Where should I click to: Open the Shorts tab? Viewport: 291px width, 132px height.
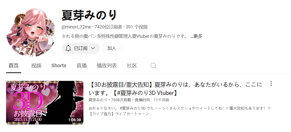[x=59, y=65]
